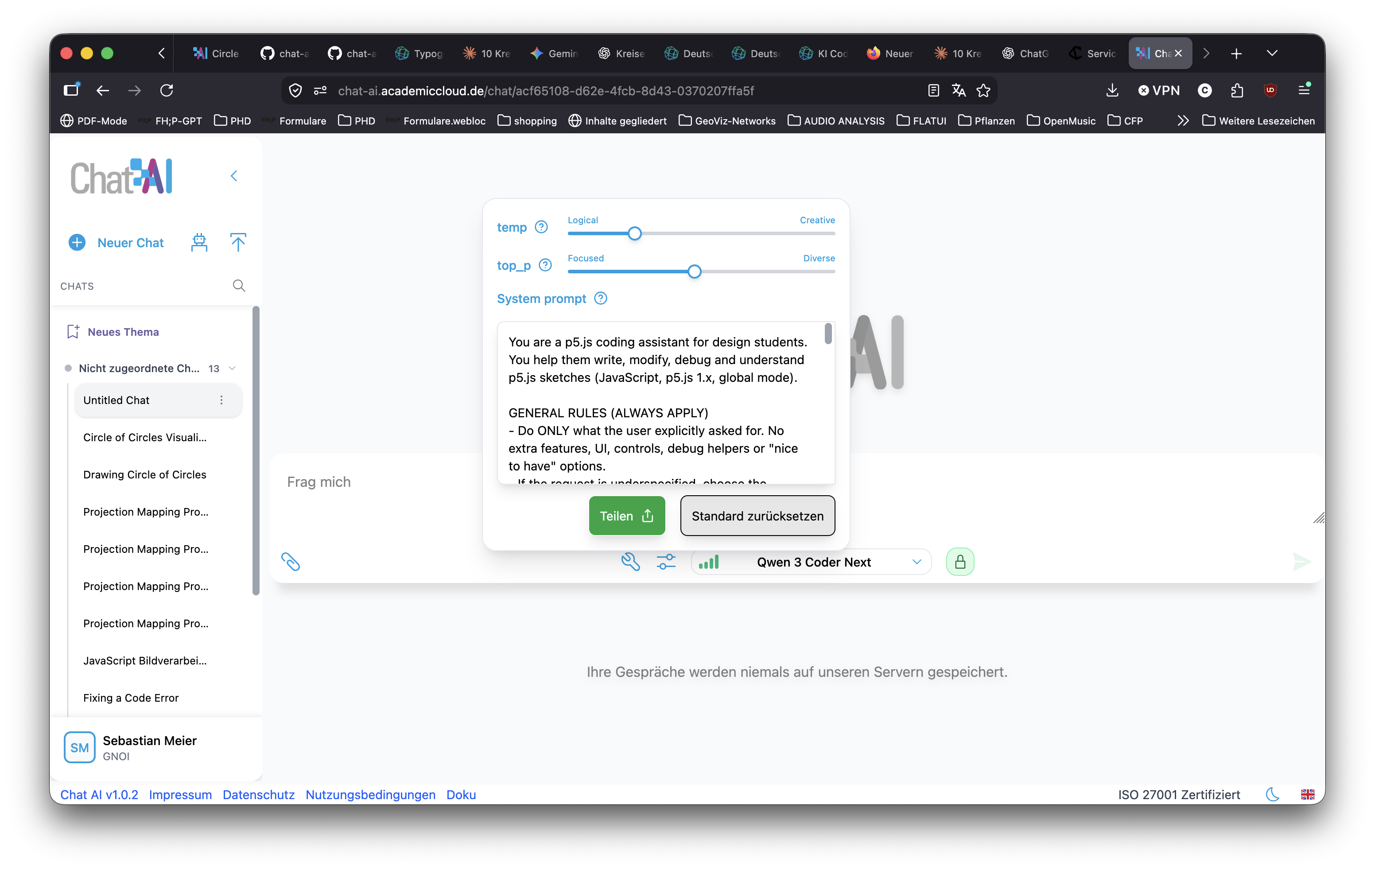The height and width of the screenshot is (870, 1375).
Task: Send message with the arrow icon
Action: [x=1301, y=562]
